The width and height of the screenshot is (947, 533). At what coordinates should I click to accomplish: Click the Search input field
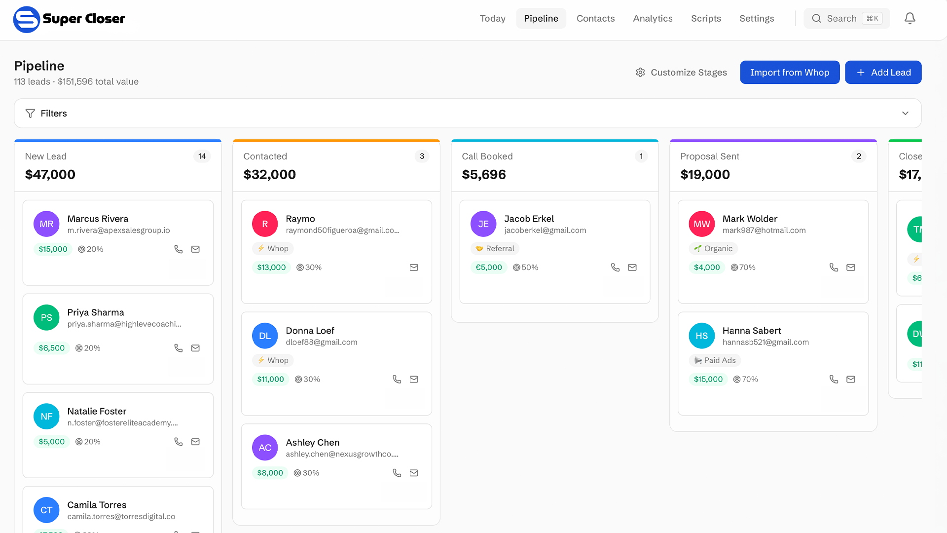coord(846,18)
